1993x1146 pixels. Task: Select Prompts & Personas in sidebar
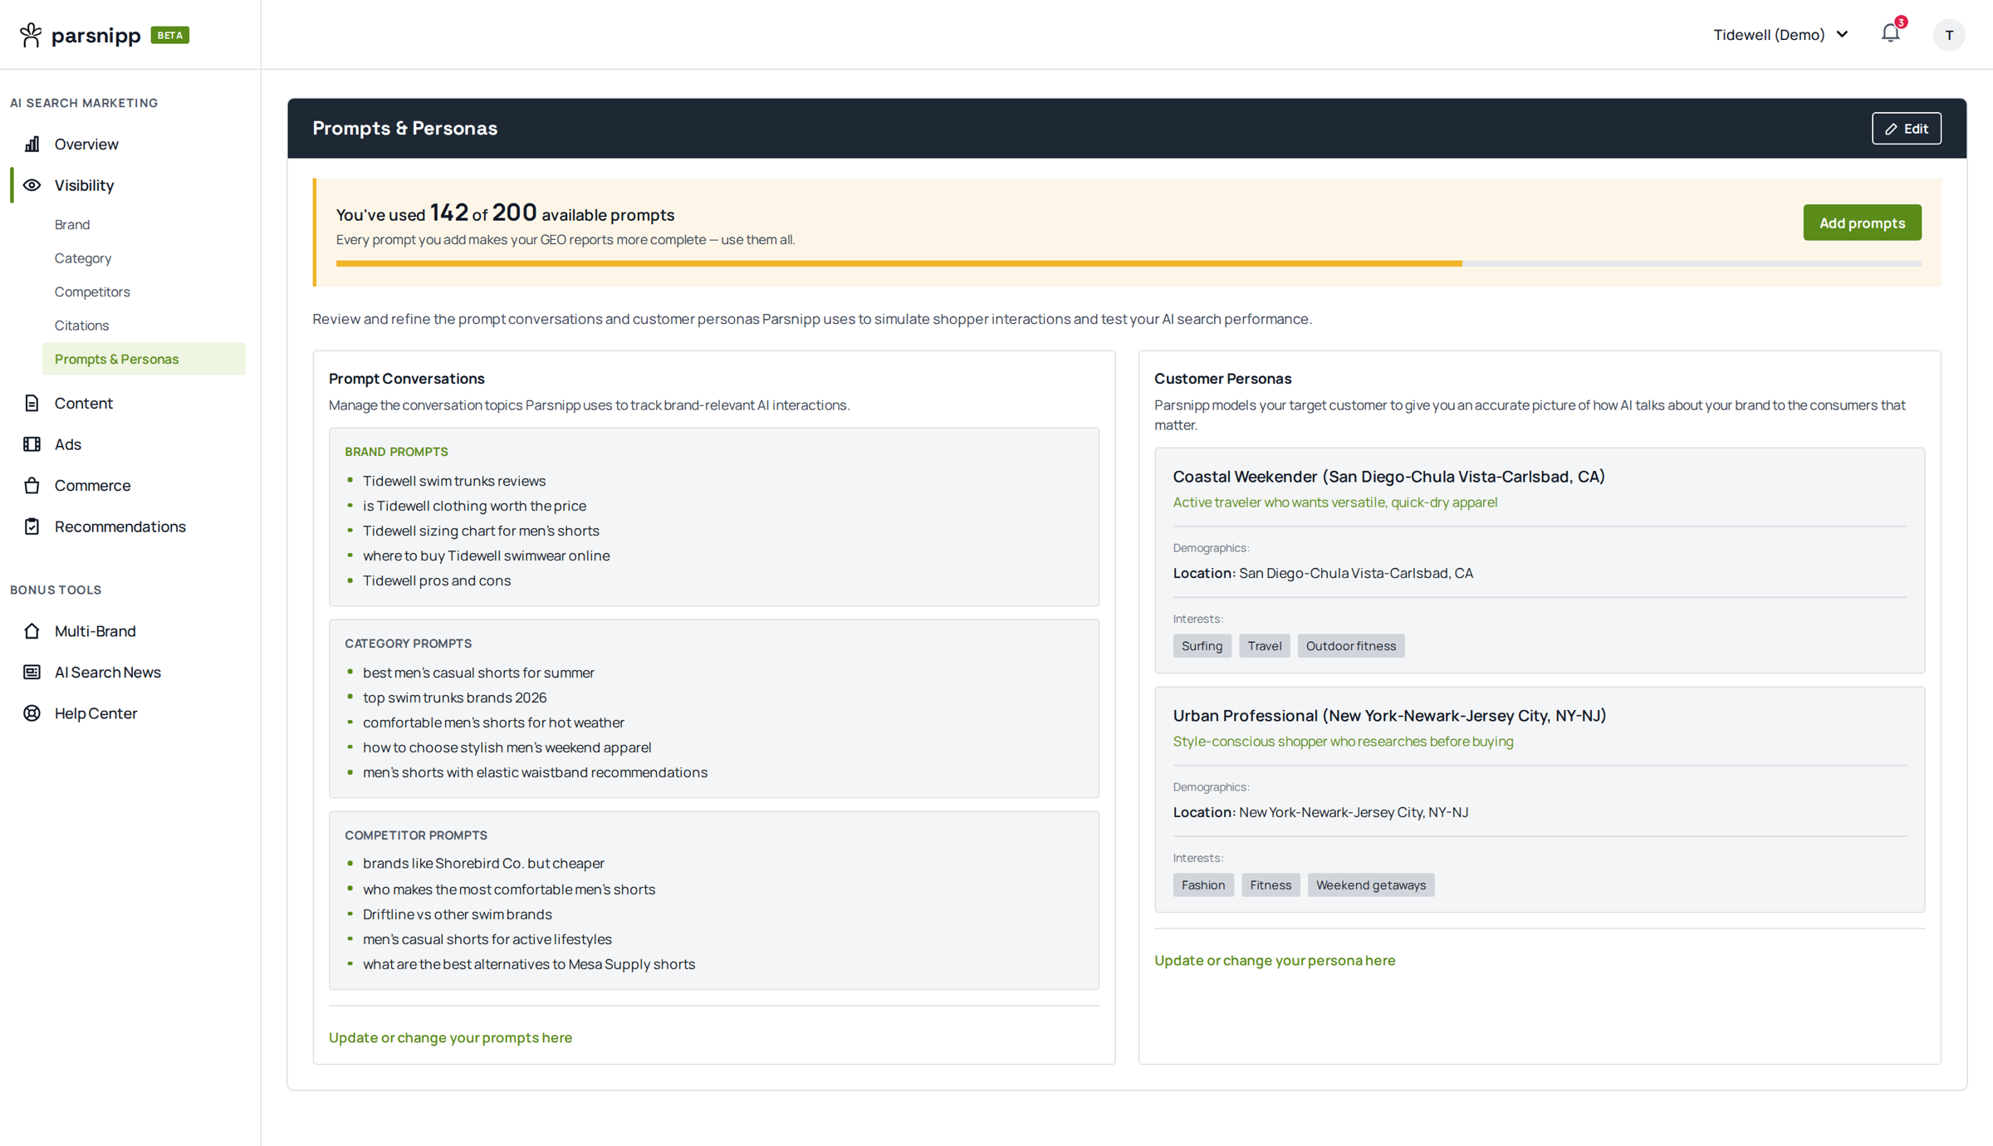click(144, 359)
